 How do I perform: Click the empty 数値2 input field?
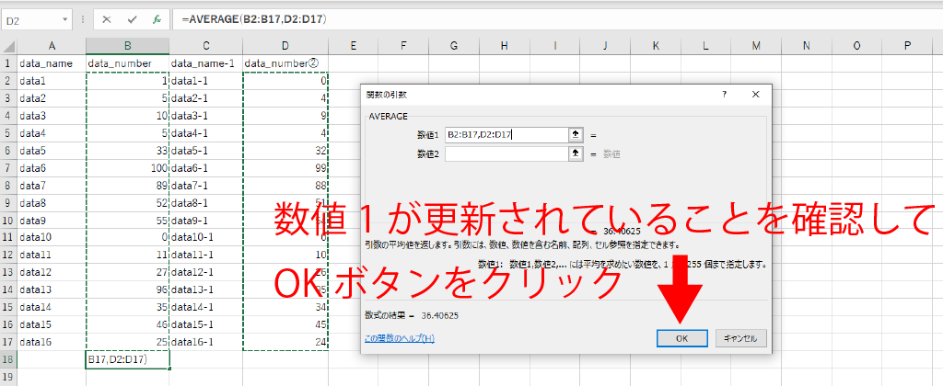click(505, 153)
